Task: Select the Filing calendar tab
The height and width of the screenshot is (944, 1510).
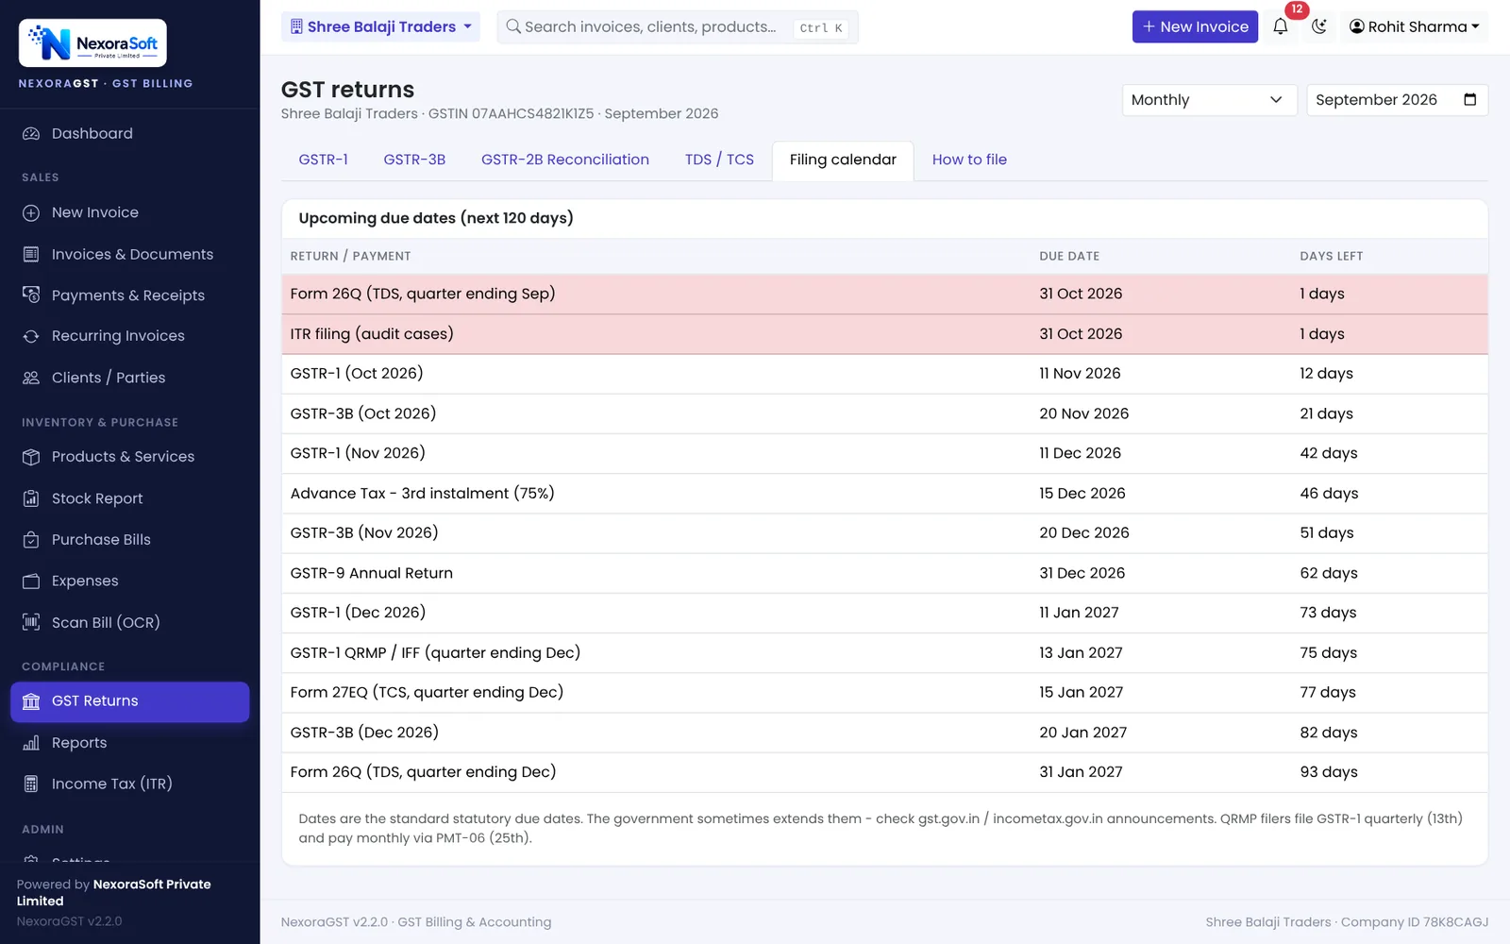Action: 843,160
